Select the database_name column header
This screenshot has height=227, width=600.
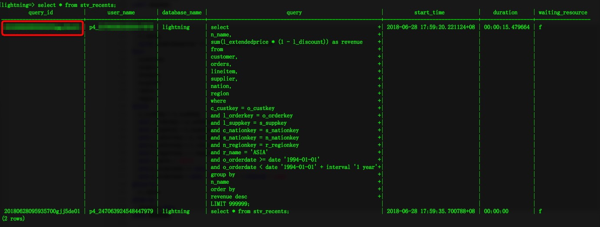[x=182, y=13]
